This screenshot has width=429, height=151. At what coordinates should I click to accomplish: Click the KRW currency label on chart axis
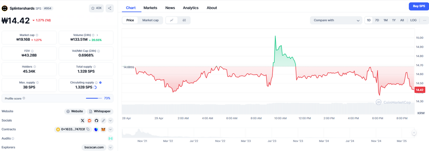pos(421,113)
